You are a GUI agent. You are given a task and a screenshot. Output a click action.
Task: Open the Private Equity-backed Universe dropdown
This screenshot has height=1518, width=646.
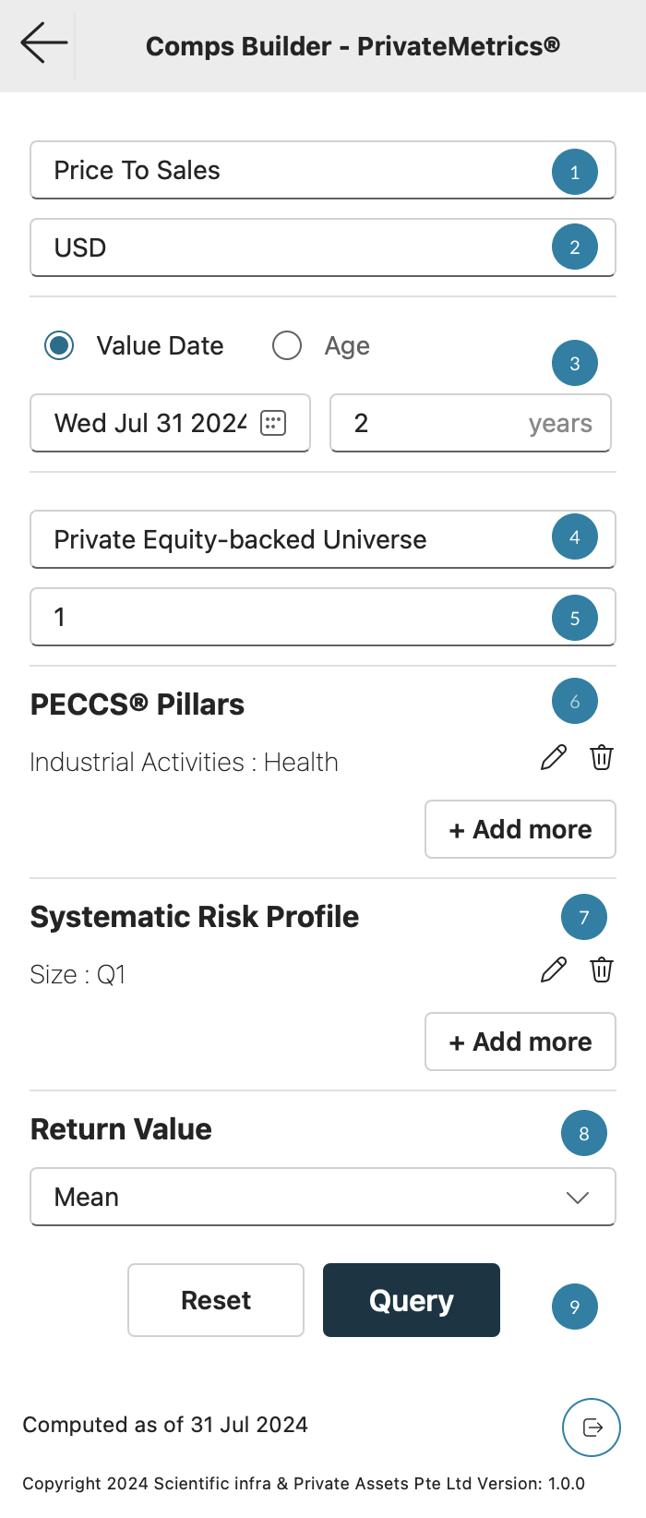(295, 540)
